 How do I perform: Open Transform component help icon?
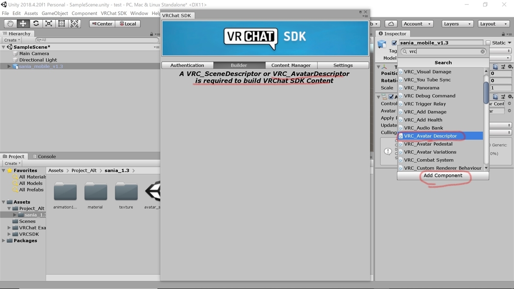pos(496,67)
